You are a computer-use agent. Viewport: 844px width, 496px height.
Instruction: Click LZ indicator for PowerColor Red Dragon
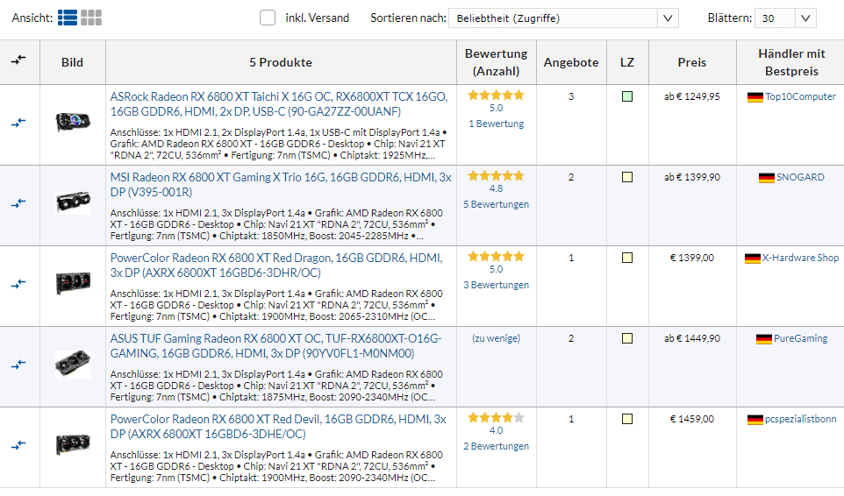[627, 258]
